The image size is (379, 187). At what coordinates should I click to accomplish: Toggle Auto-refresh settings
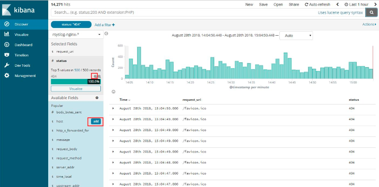317,4
